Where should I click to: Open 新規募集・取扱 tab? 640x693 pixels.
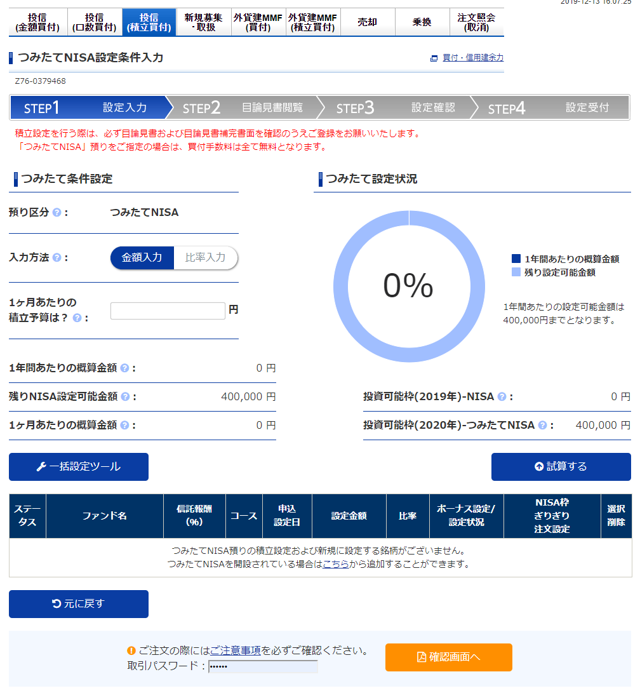tap(204, 22)
